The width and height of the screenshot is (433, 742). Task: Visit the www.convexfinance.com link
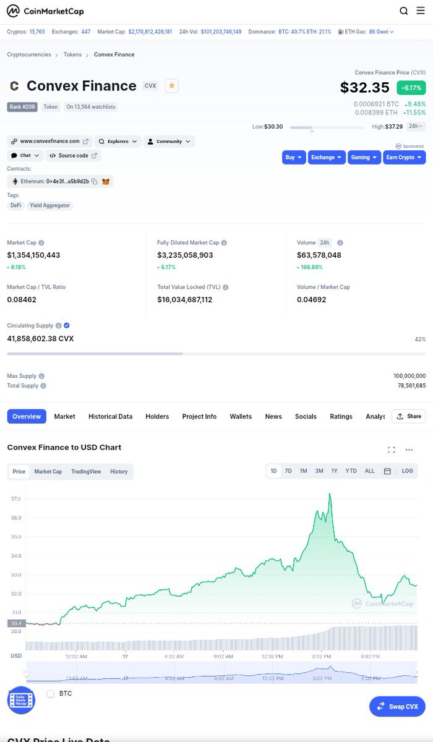[50, 142]
